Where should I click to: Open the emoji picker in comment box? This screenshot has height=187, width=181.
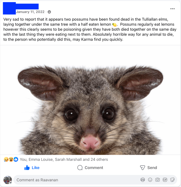pos(150,180)
